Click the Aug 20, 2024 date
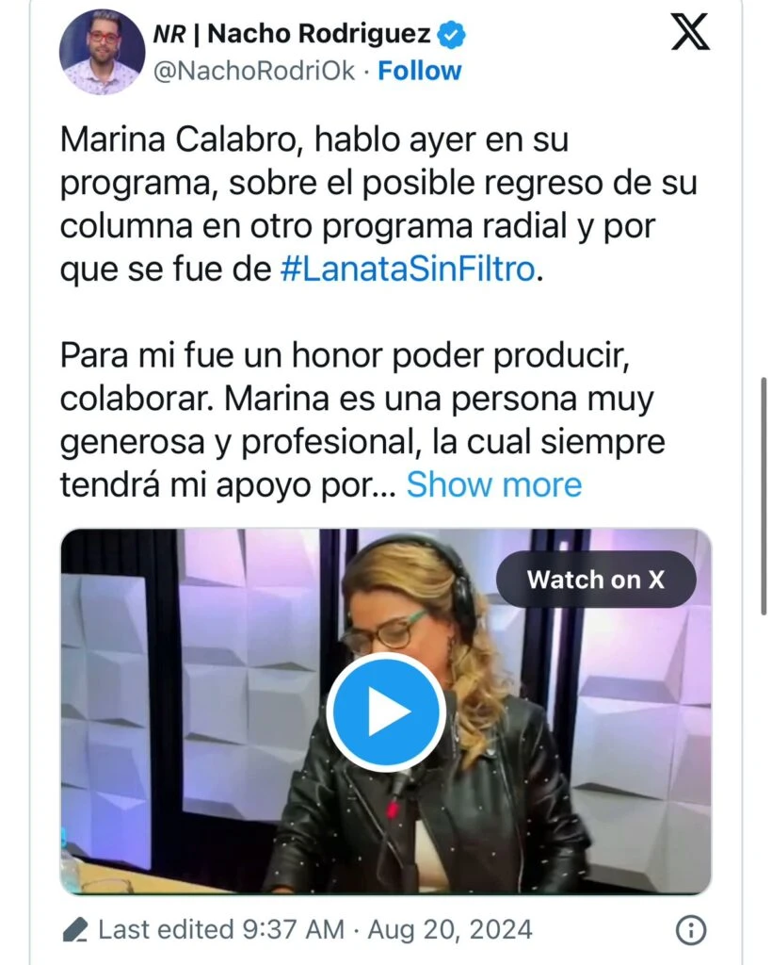 (450, 929)
